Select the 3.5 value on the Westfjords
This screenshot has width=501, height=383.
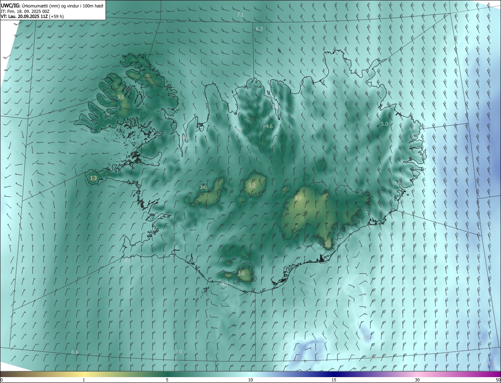point(121,97)
